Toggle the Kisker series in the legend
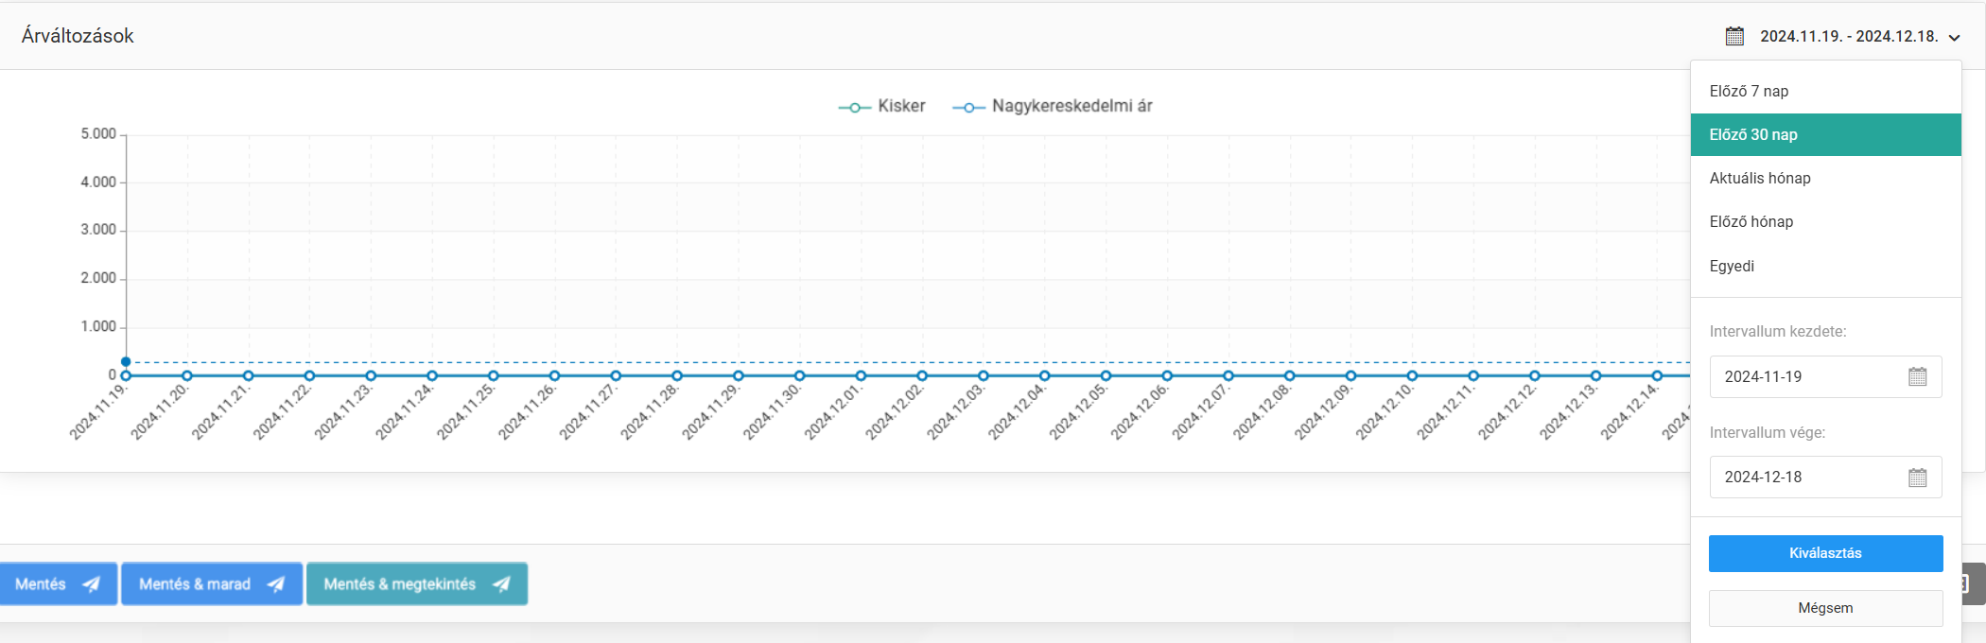The height and width of the screenshot is (643, 1986). (881, 106)
